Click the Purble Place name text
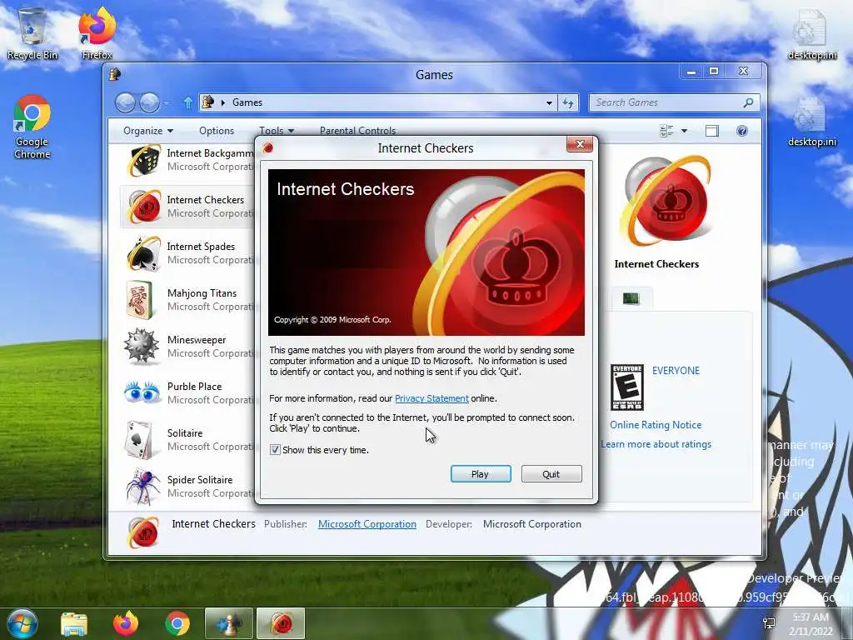This screenshot has width=853, height=640. point(194,387)
